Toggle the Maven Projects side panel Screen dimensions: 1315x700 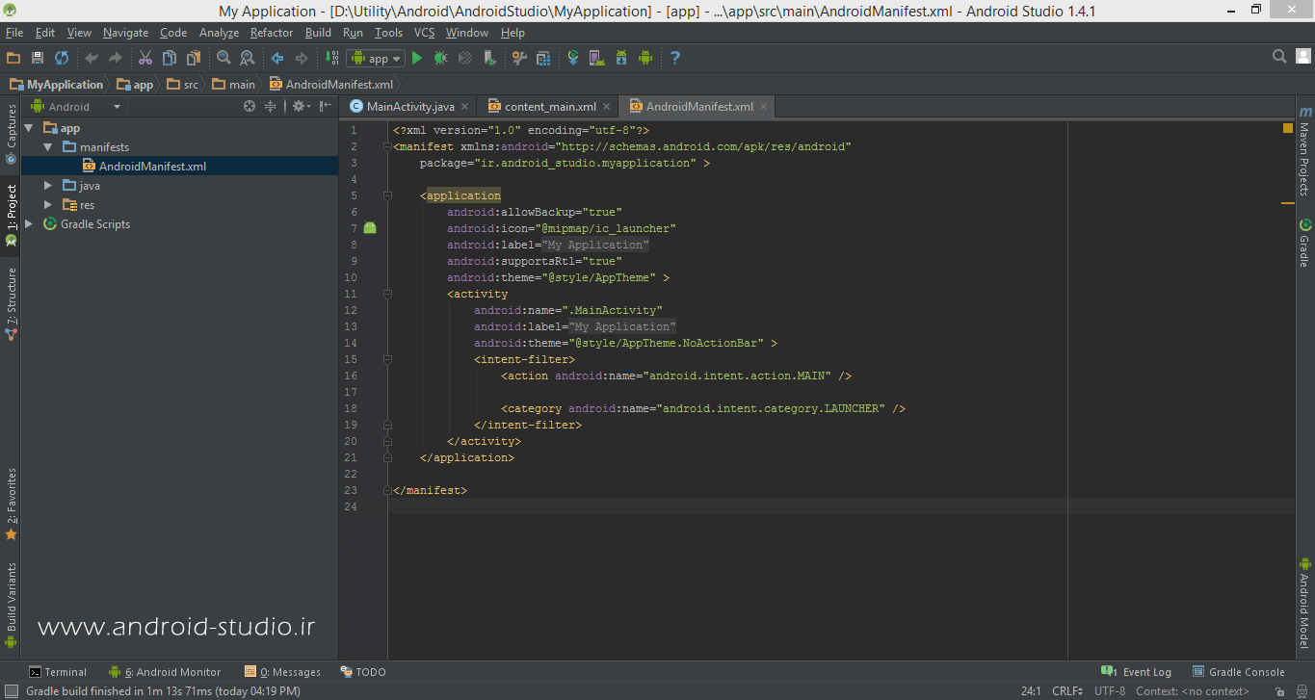coord(1304,151)
